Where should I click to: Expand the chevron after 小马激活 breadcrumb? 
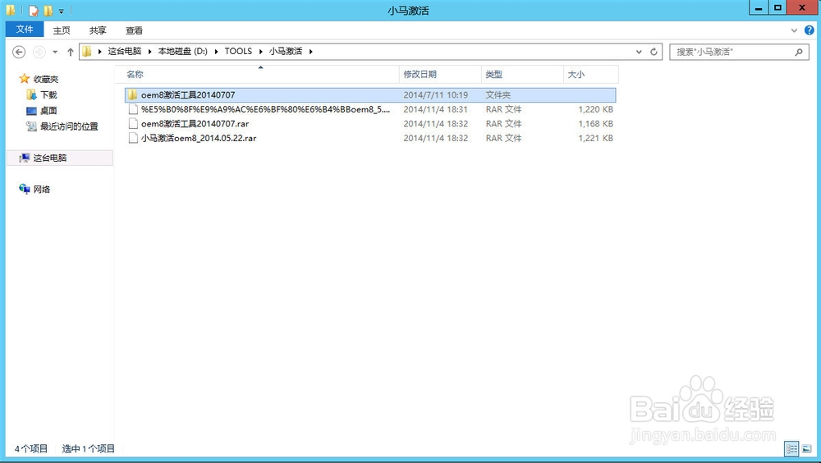coord(310,52)
